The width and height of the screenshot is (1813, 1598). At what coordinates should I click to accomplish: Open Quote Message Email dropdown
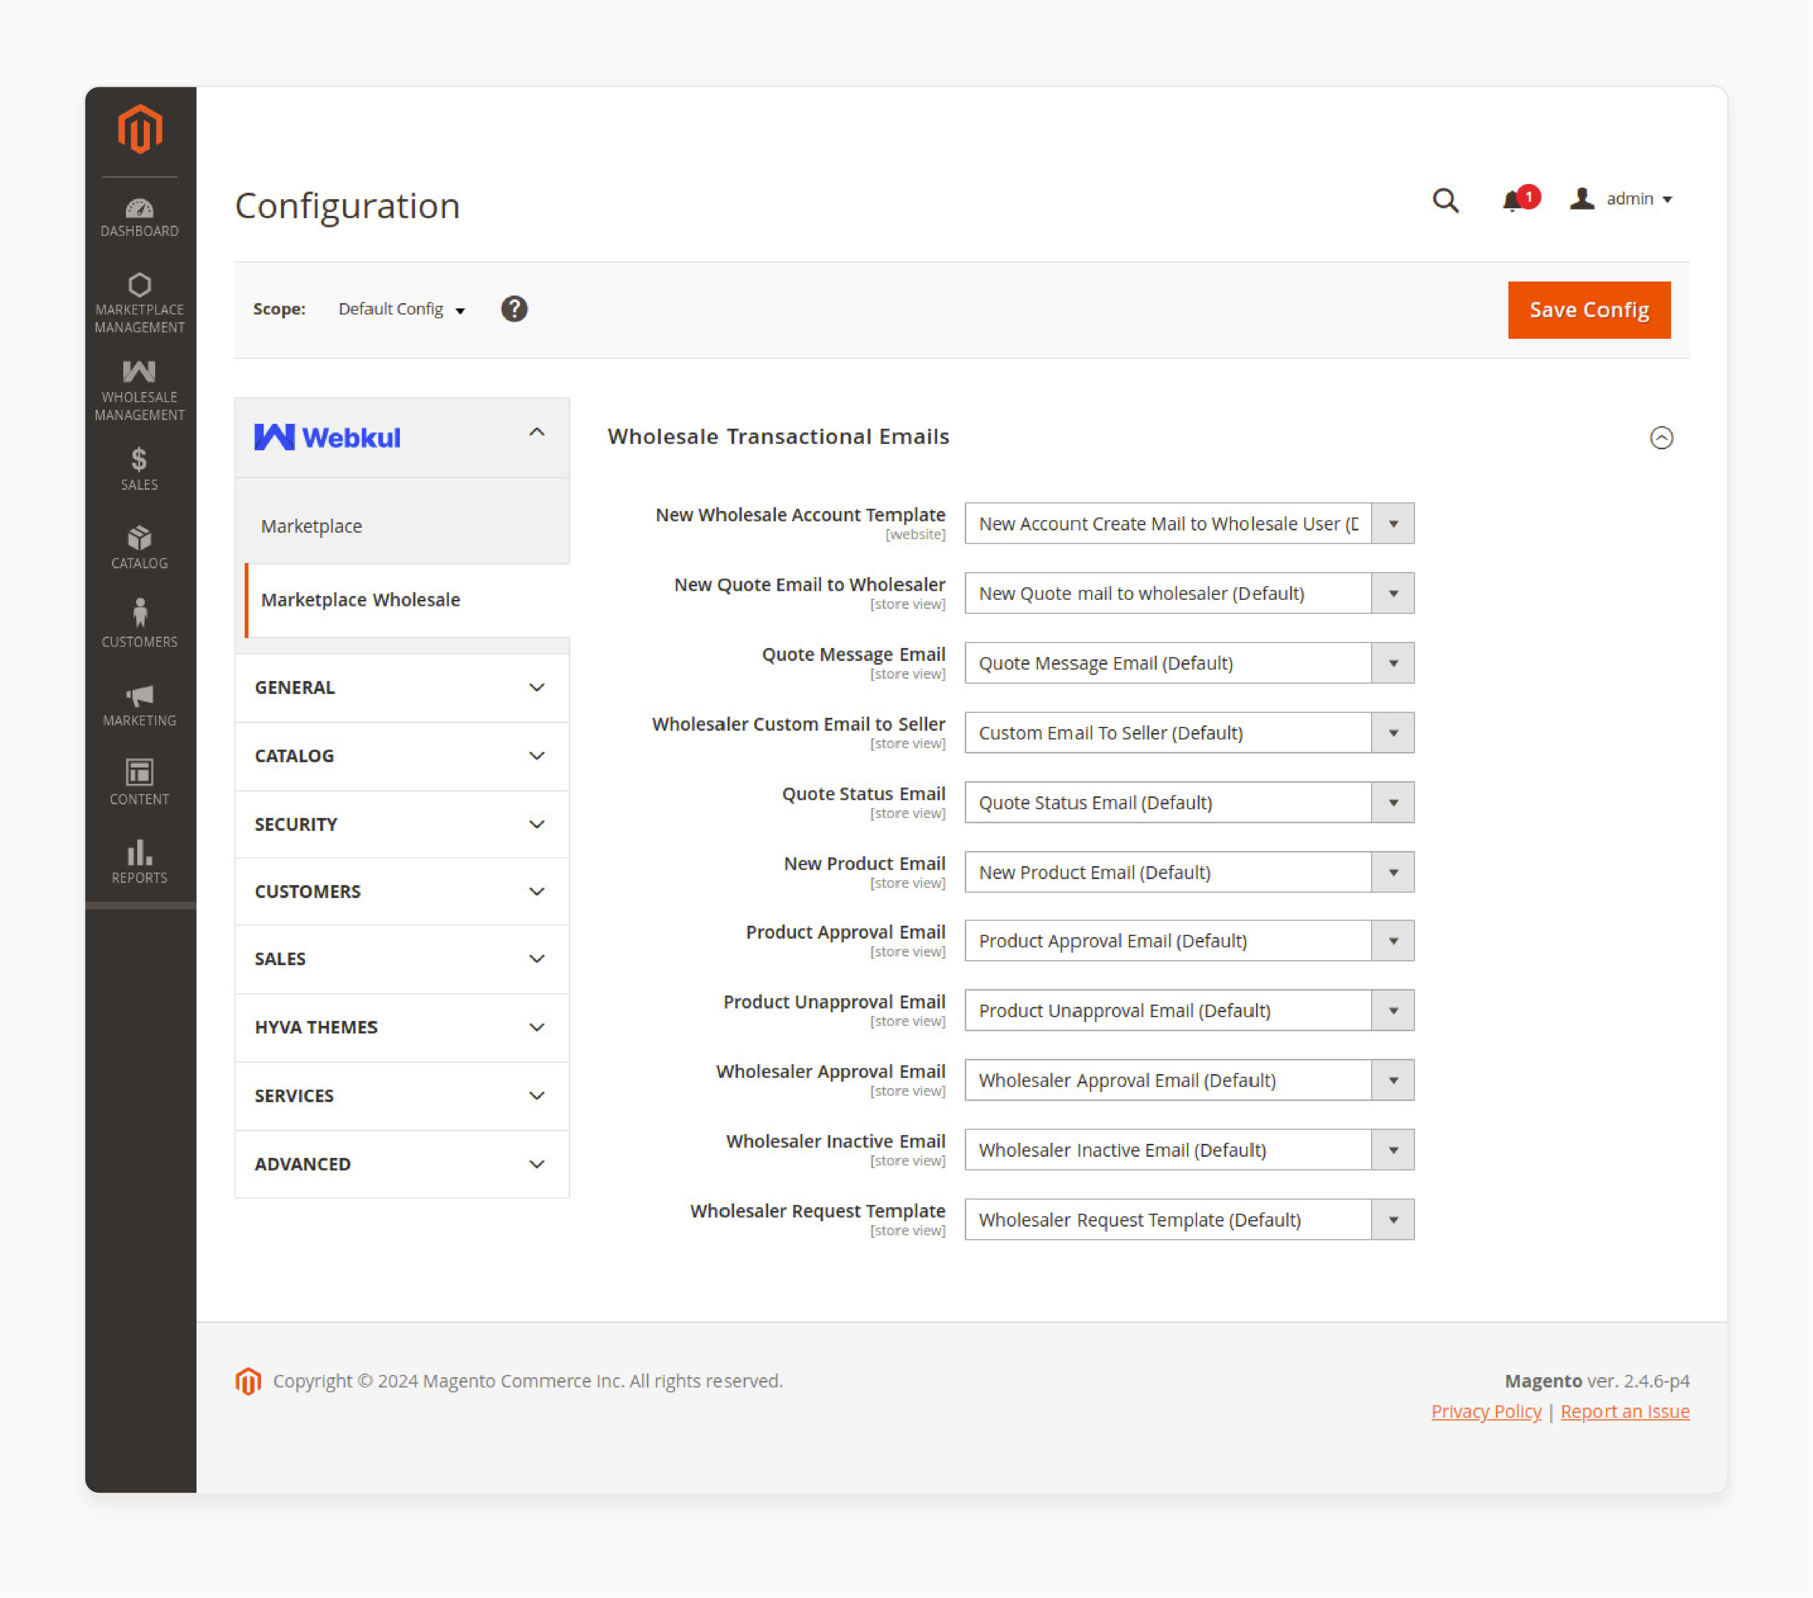[x=1189, y=663]
